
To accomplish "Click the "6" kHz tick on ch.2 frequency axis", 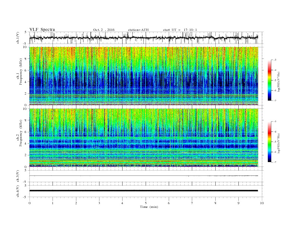I will [26, 132].
